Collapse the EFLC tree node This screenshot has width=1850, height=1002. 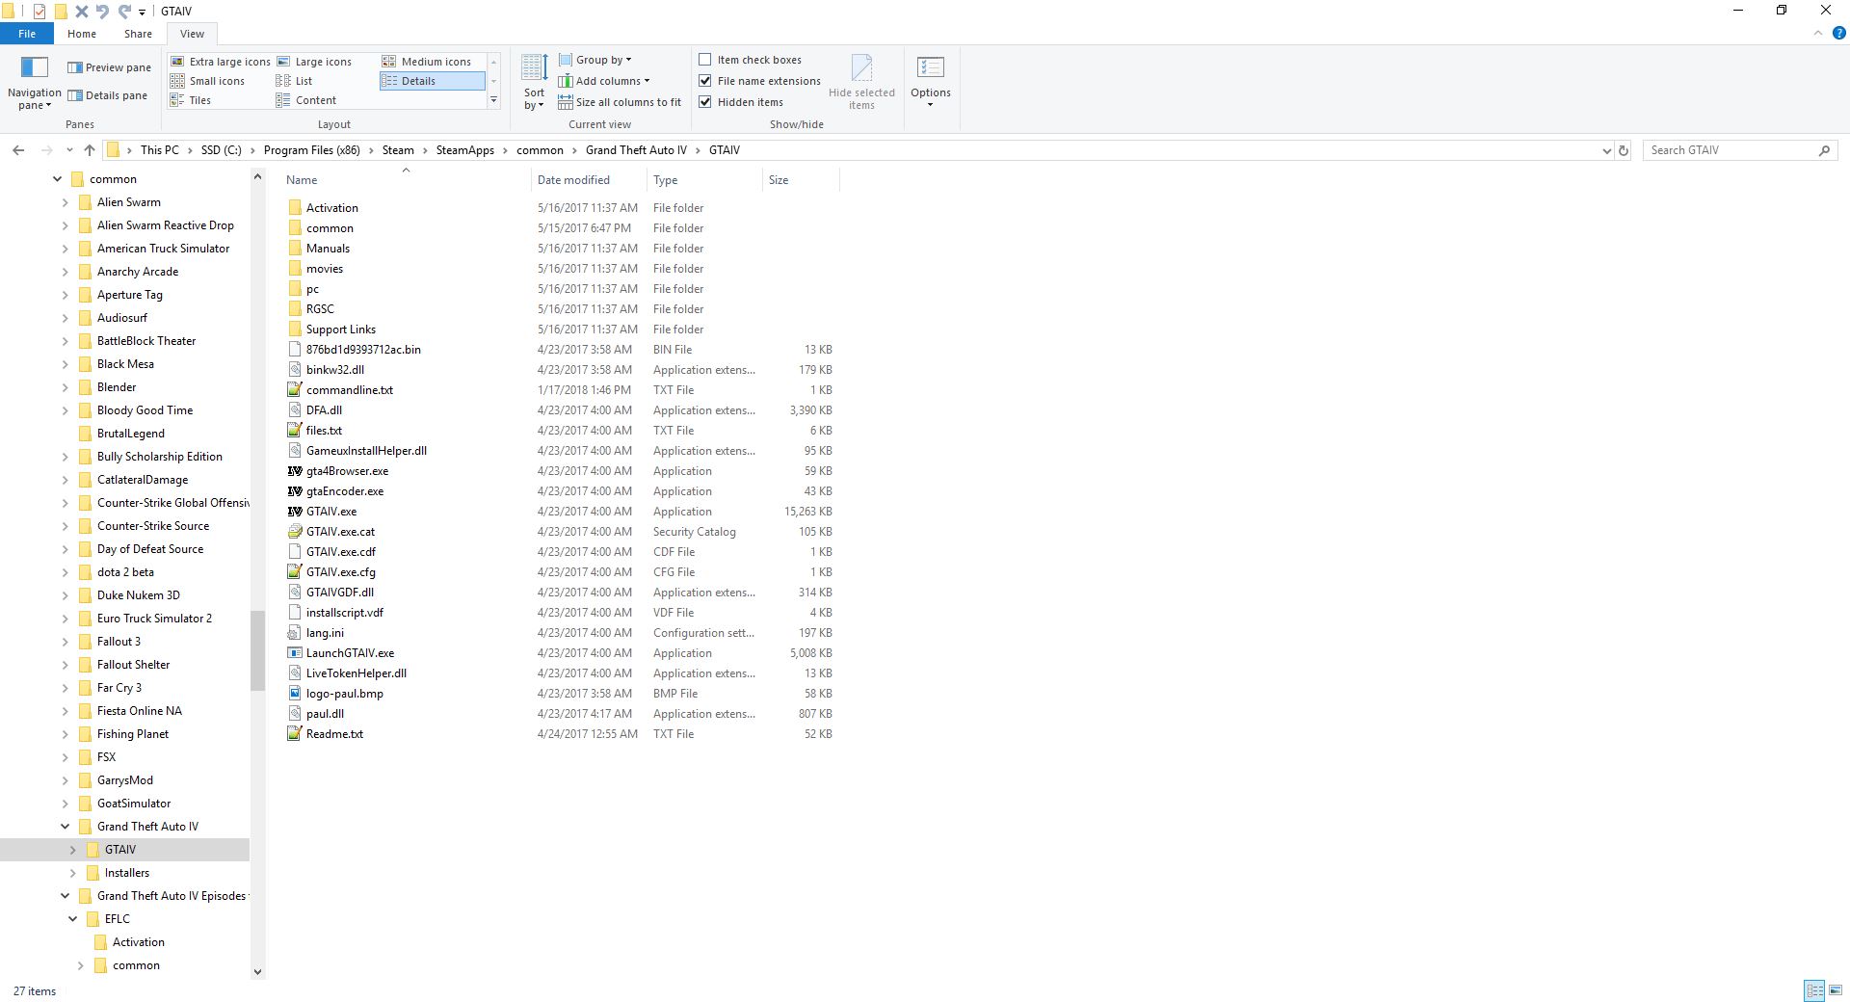pos(72,919)
